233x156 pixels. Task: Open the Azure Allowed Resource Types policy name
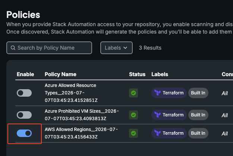(x=71, y=93)
